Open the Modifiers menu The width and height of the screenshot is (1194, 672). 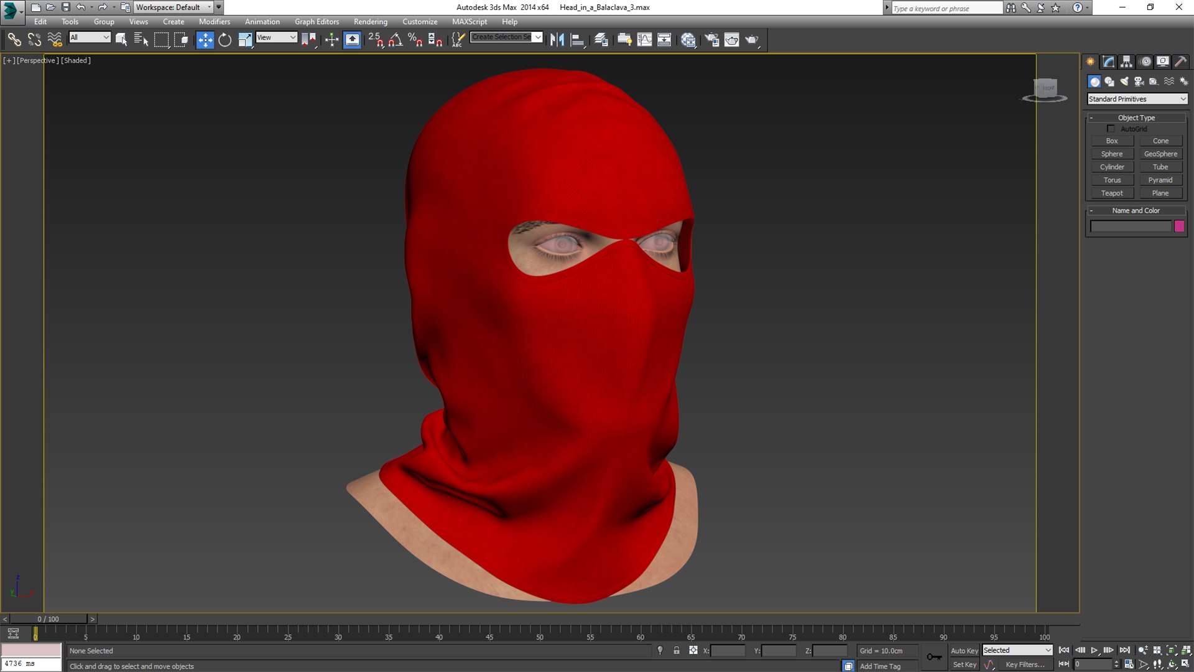pos(215,21)
